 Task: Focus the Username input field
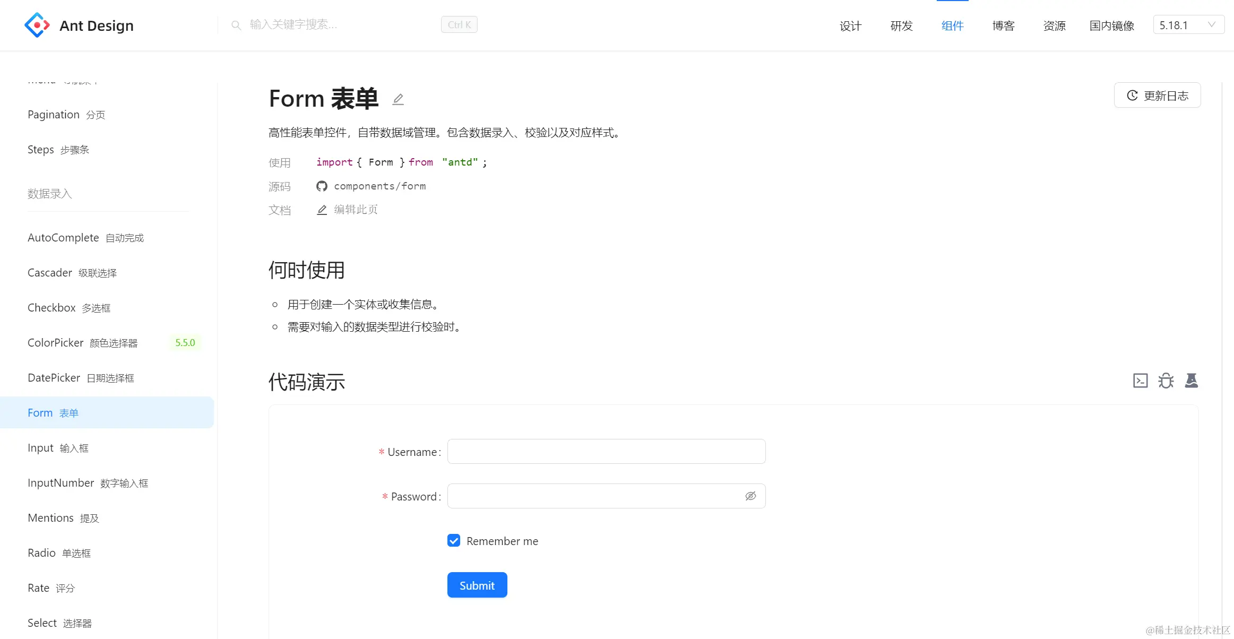(606, 451)
